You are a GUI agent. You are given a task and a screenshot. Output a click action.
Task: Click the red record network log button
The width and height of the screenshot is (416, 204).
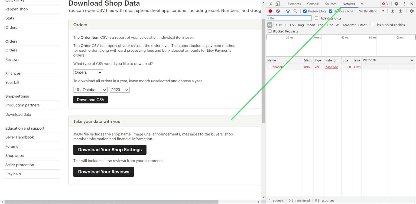(271, 11)
